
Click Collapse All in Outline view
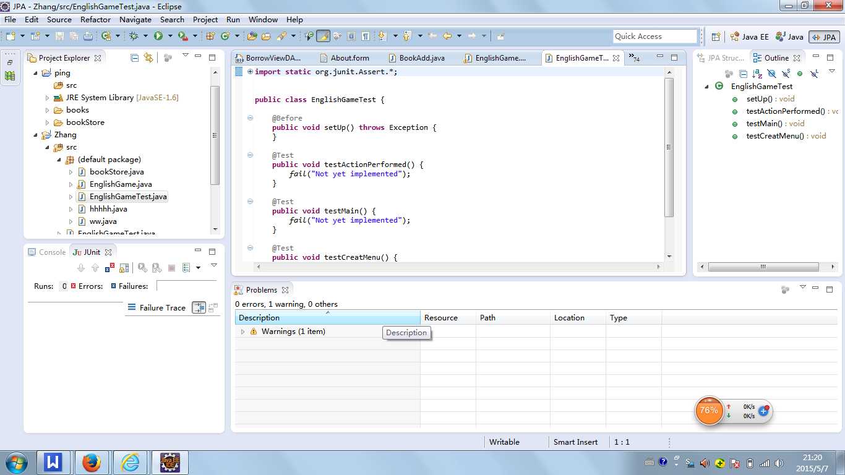tap(743, 74)
